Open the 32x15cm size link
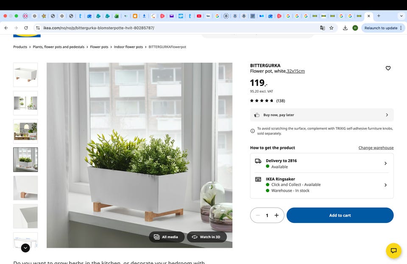407x264 pixels. click(x=295, y=71)
